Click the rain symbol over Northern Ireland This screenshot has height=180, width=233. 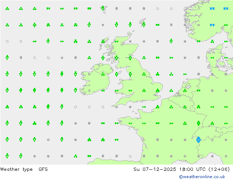[103, 74]
